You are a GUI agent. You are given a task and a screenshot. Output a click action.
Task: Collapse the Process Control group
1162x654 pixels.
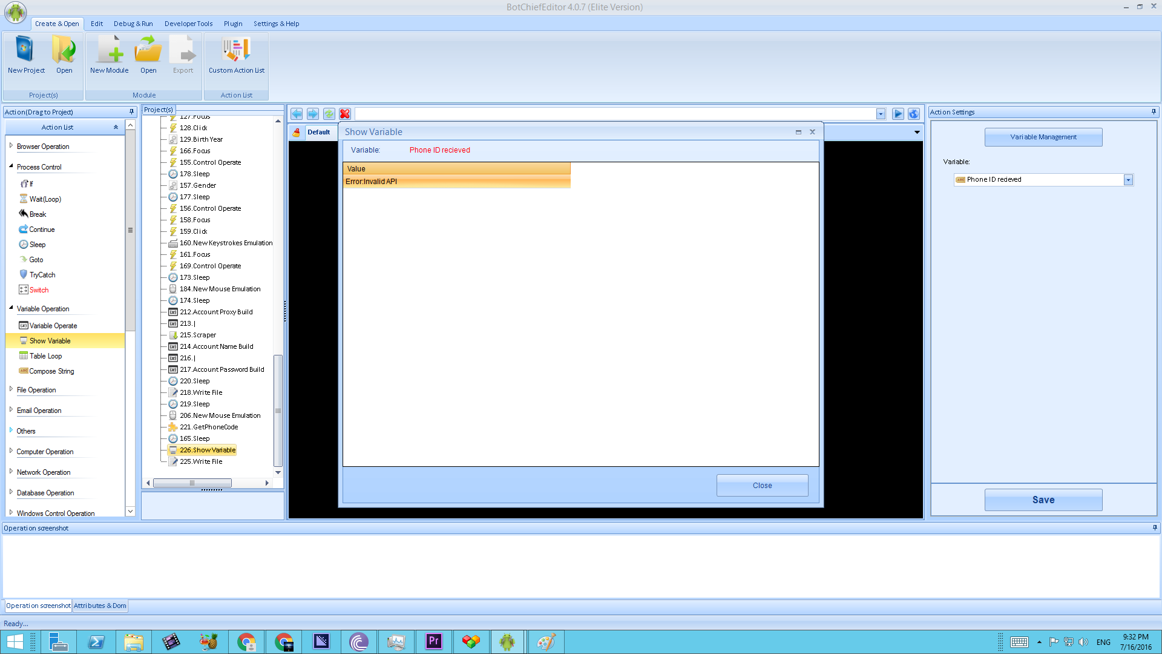[11, 167]
